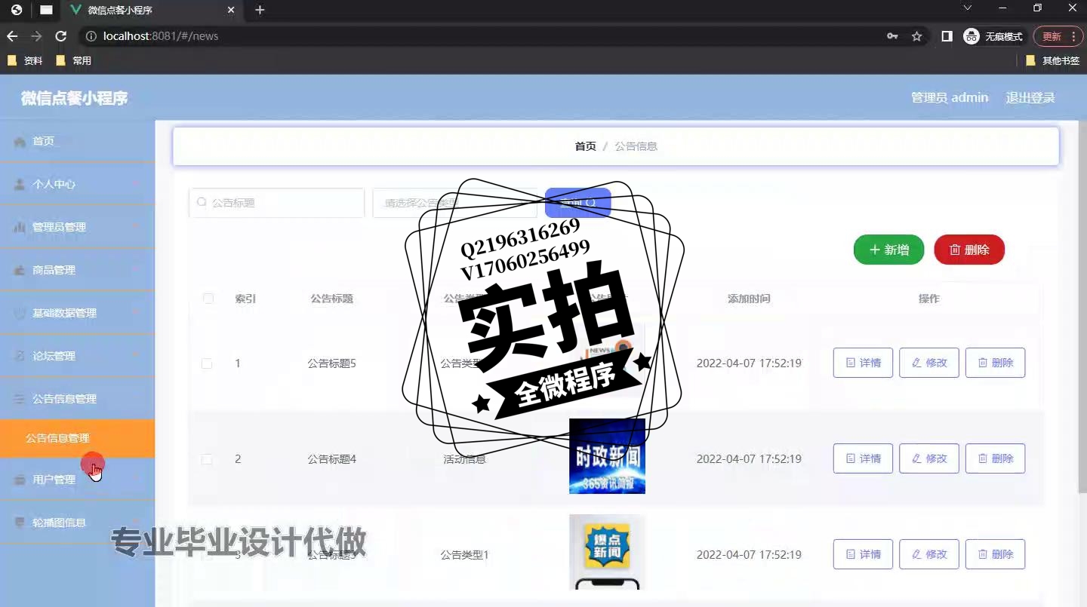Click the 公告标题 column header
1087x607 pixels.
[x=331, y=299]
